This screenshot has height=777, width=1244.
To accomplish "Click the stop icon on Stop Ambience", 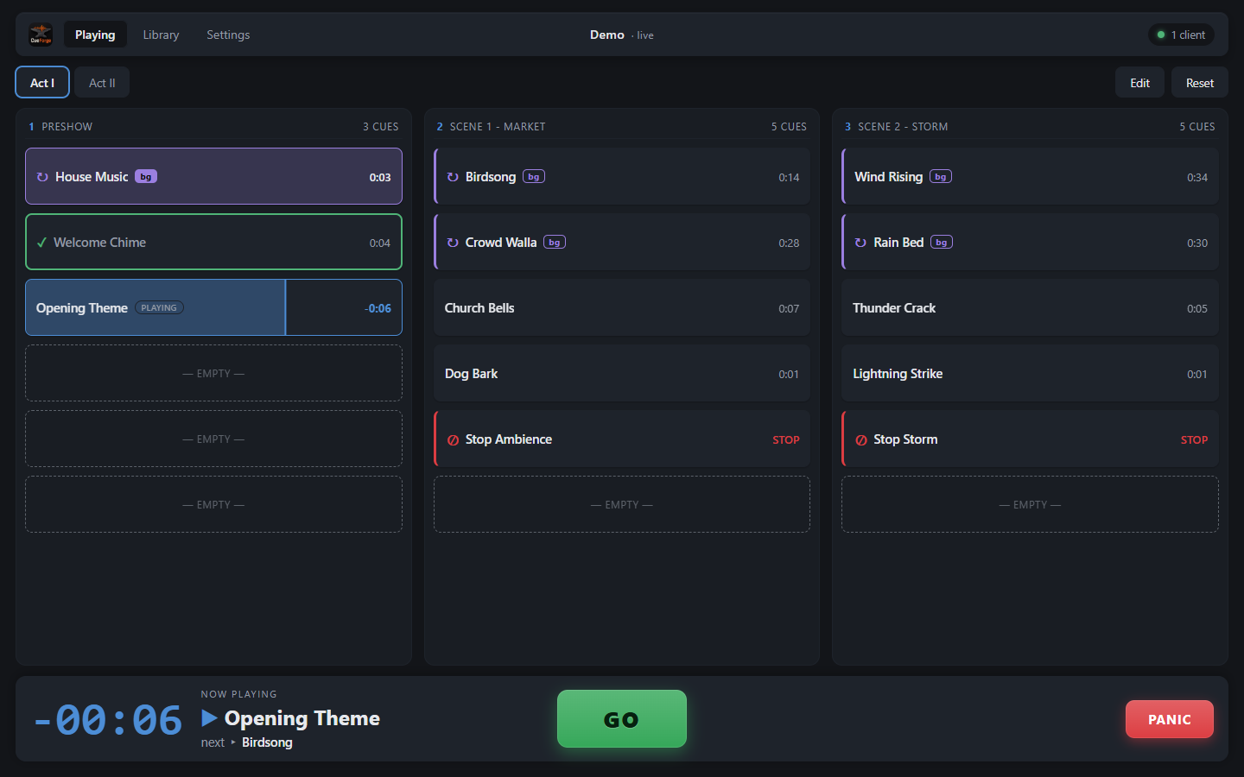I will click(453, 440).
